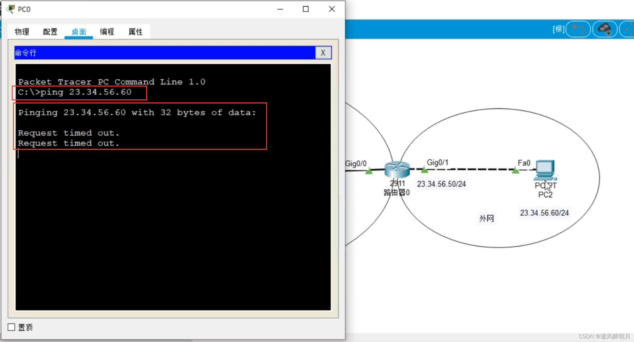Click the 2911 router icon

(397, 169)
